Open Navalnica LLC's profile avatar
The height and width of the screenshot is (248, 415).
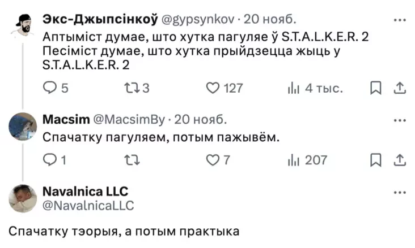23,198
